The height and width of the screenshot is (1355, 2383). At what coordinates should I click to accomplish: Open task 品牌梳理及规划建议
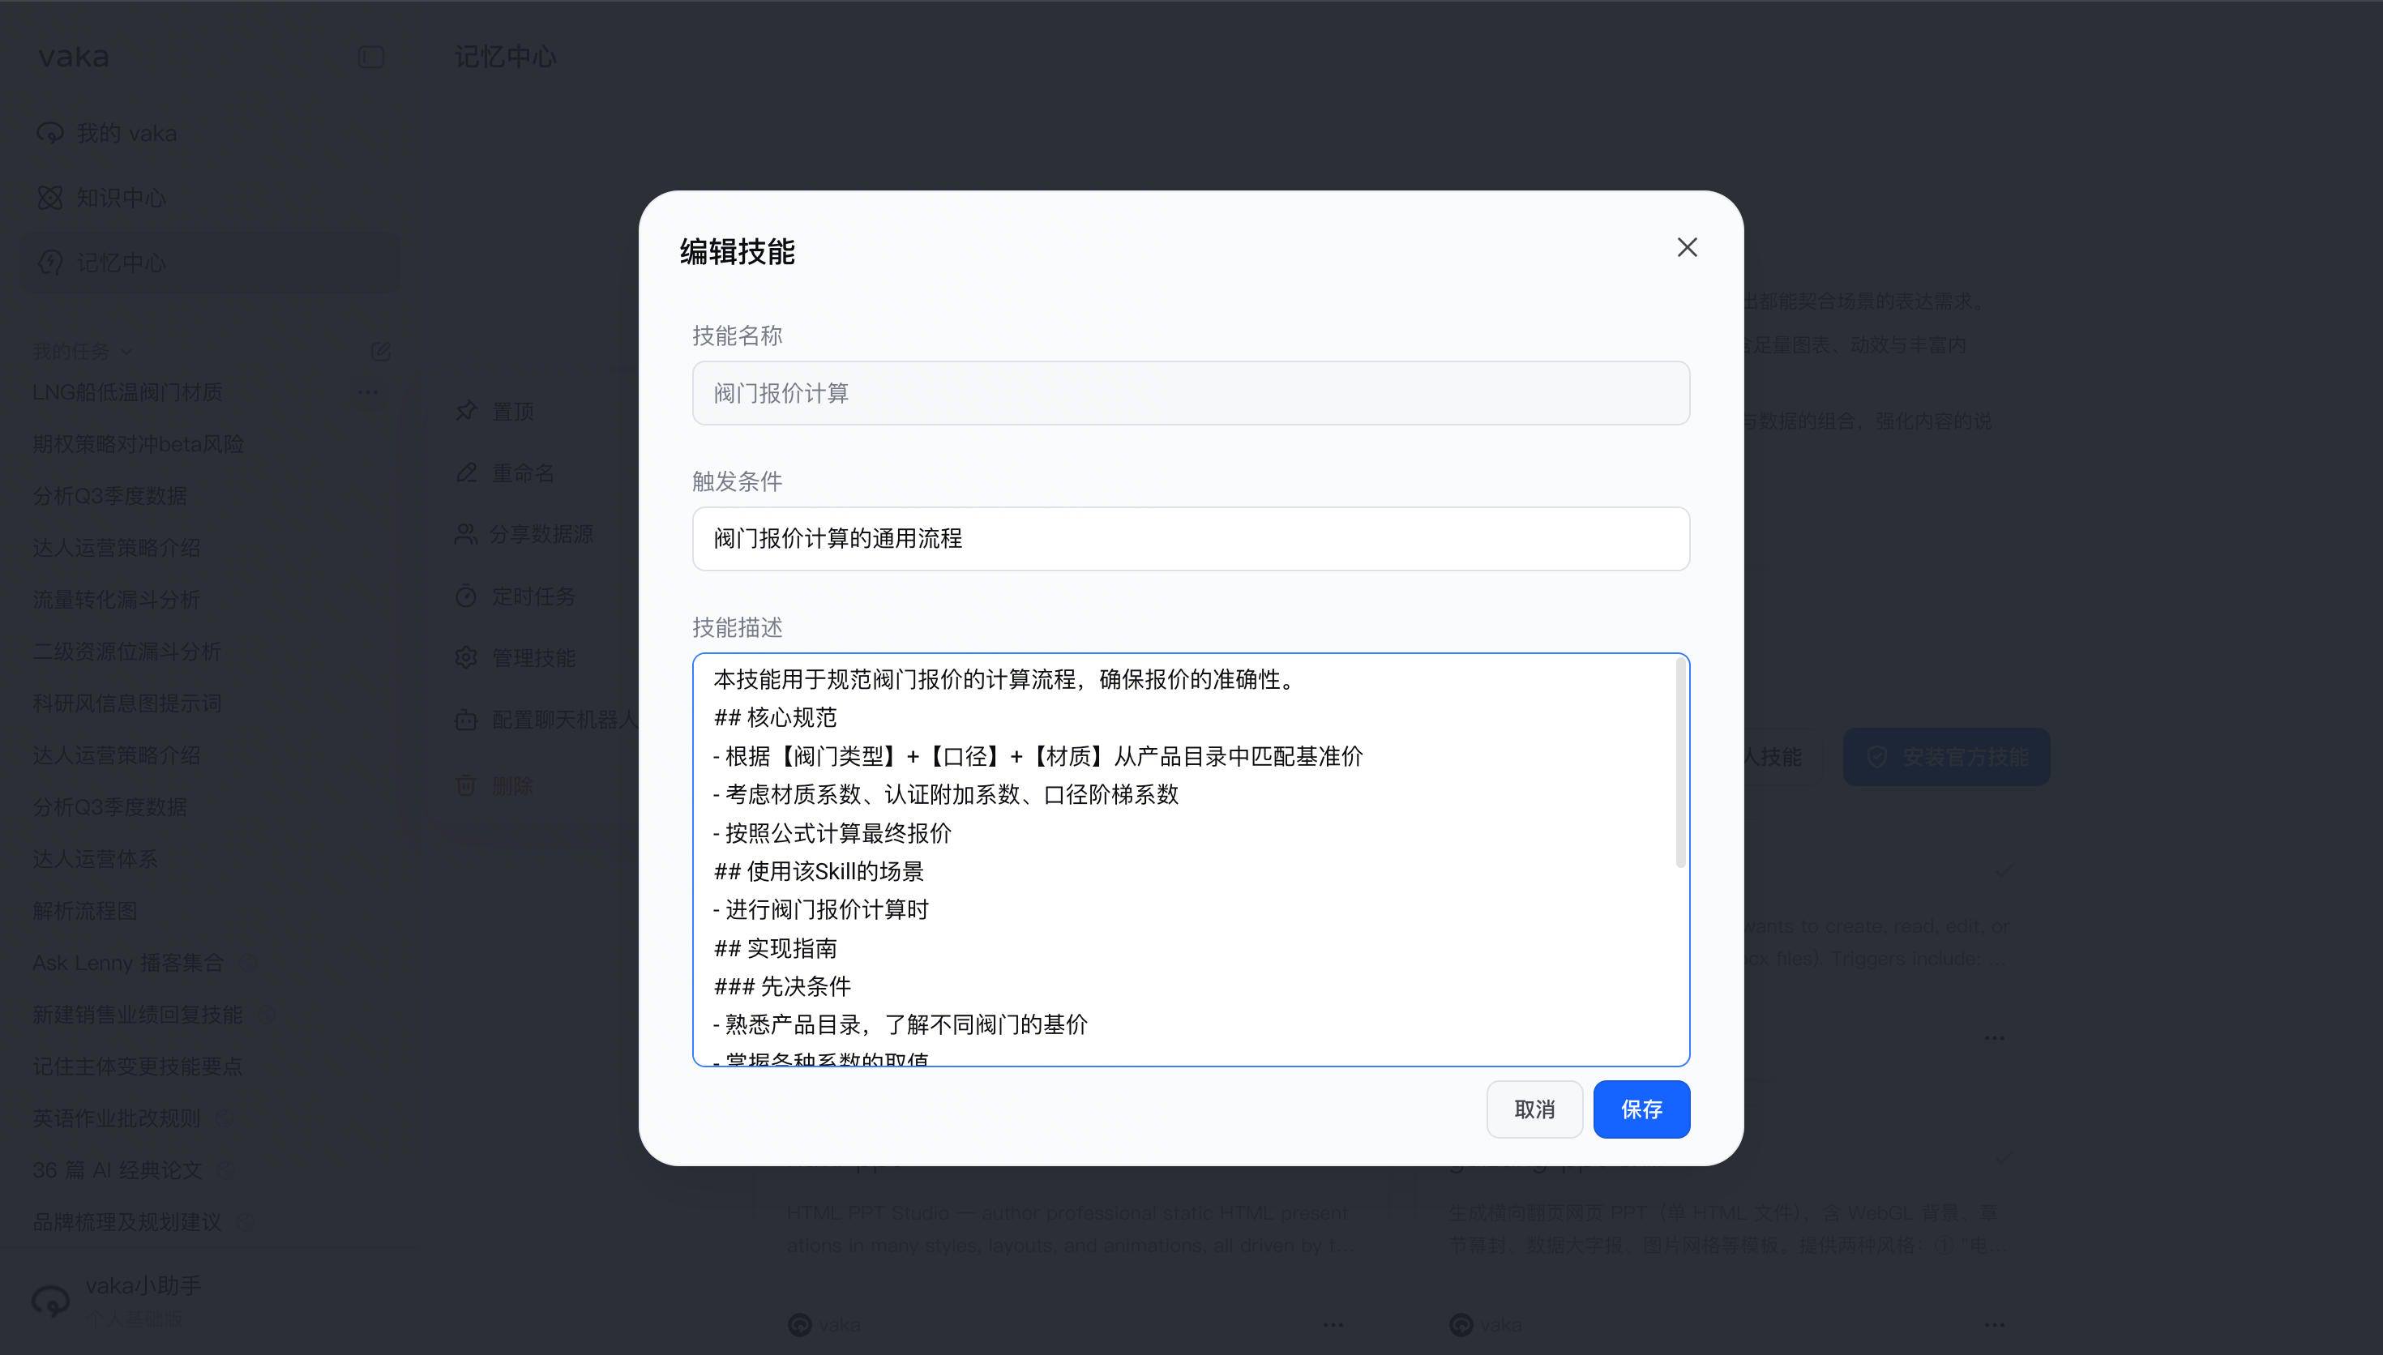tap(126, 1222)
